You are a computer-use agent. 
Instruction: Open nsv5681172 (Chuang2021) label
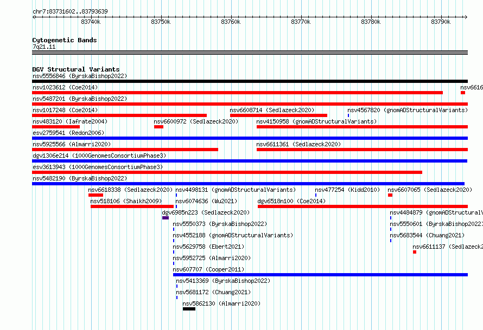coord(213,292)
